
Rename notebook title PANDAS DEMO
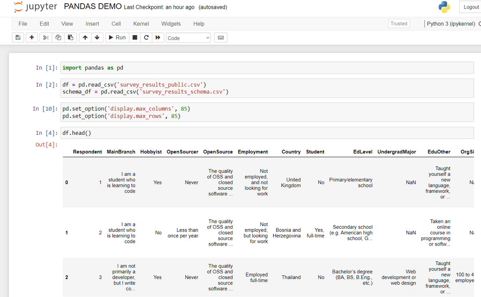(x=93, y=7)
